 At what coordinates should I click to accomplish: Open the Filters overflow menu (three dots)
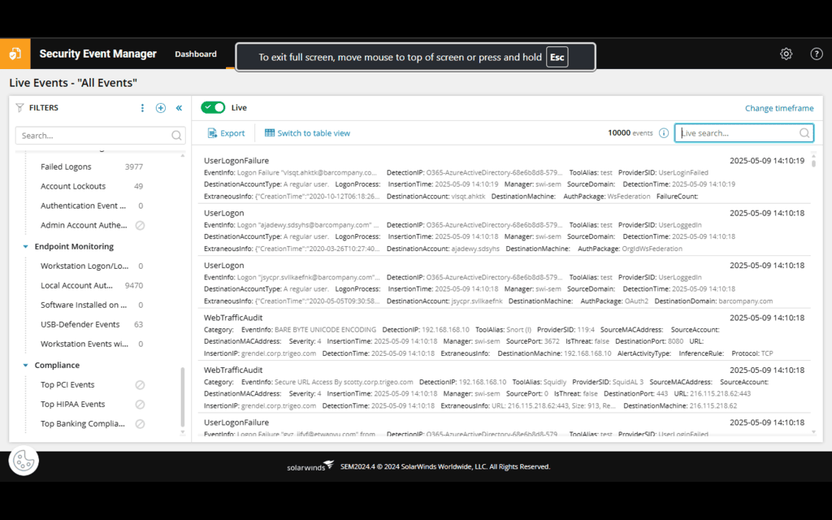pos(142,107)
